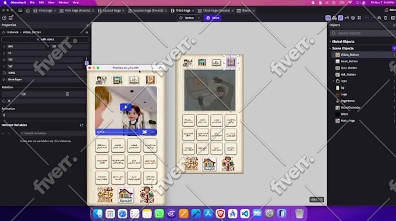Click the Edit object button

[45, 40]
